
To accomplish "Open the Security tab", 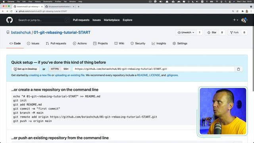I will click(138, 43).
